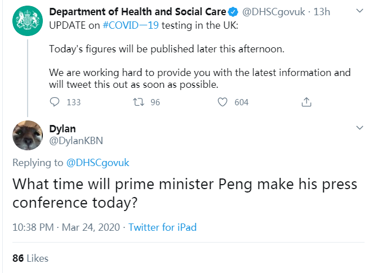Open the @DylanKBN handle
Image resolution: width=373 pixels, height=273 pixels.
(x=76, y=140)
